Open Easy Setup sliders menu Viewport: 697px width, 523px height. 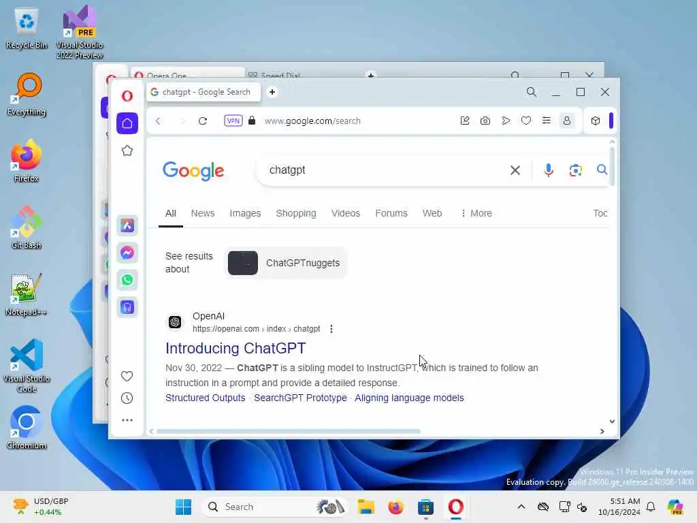547,121
